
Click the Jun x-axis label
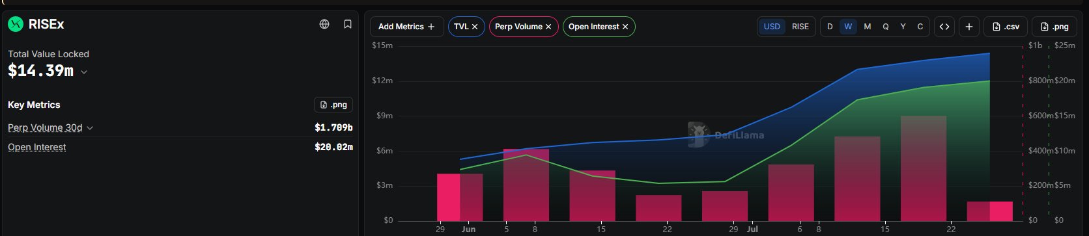(468, 229)
